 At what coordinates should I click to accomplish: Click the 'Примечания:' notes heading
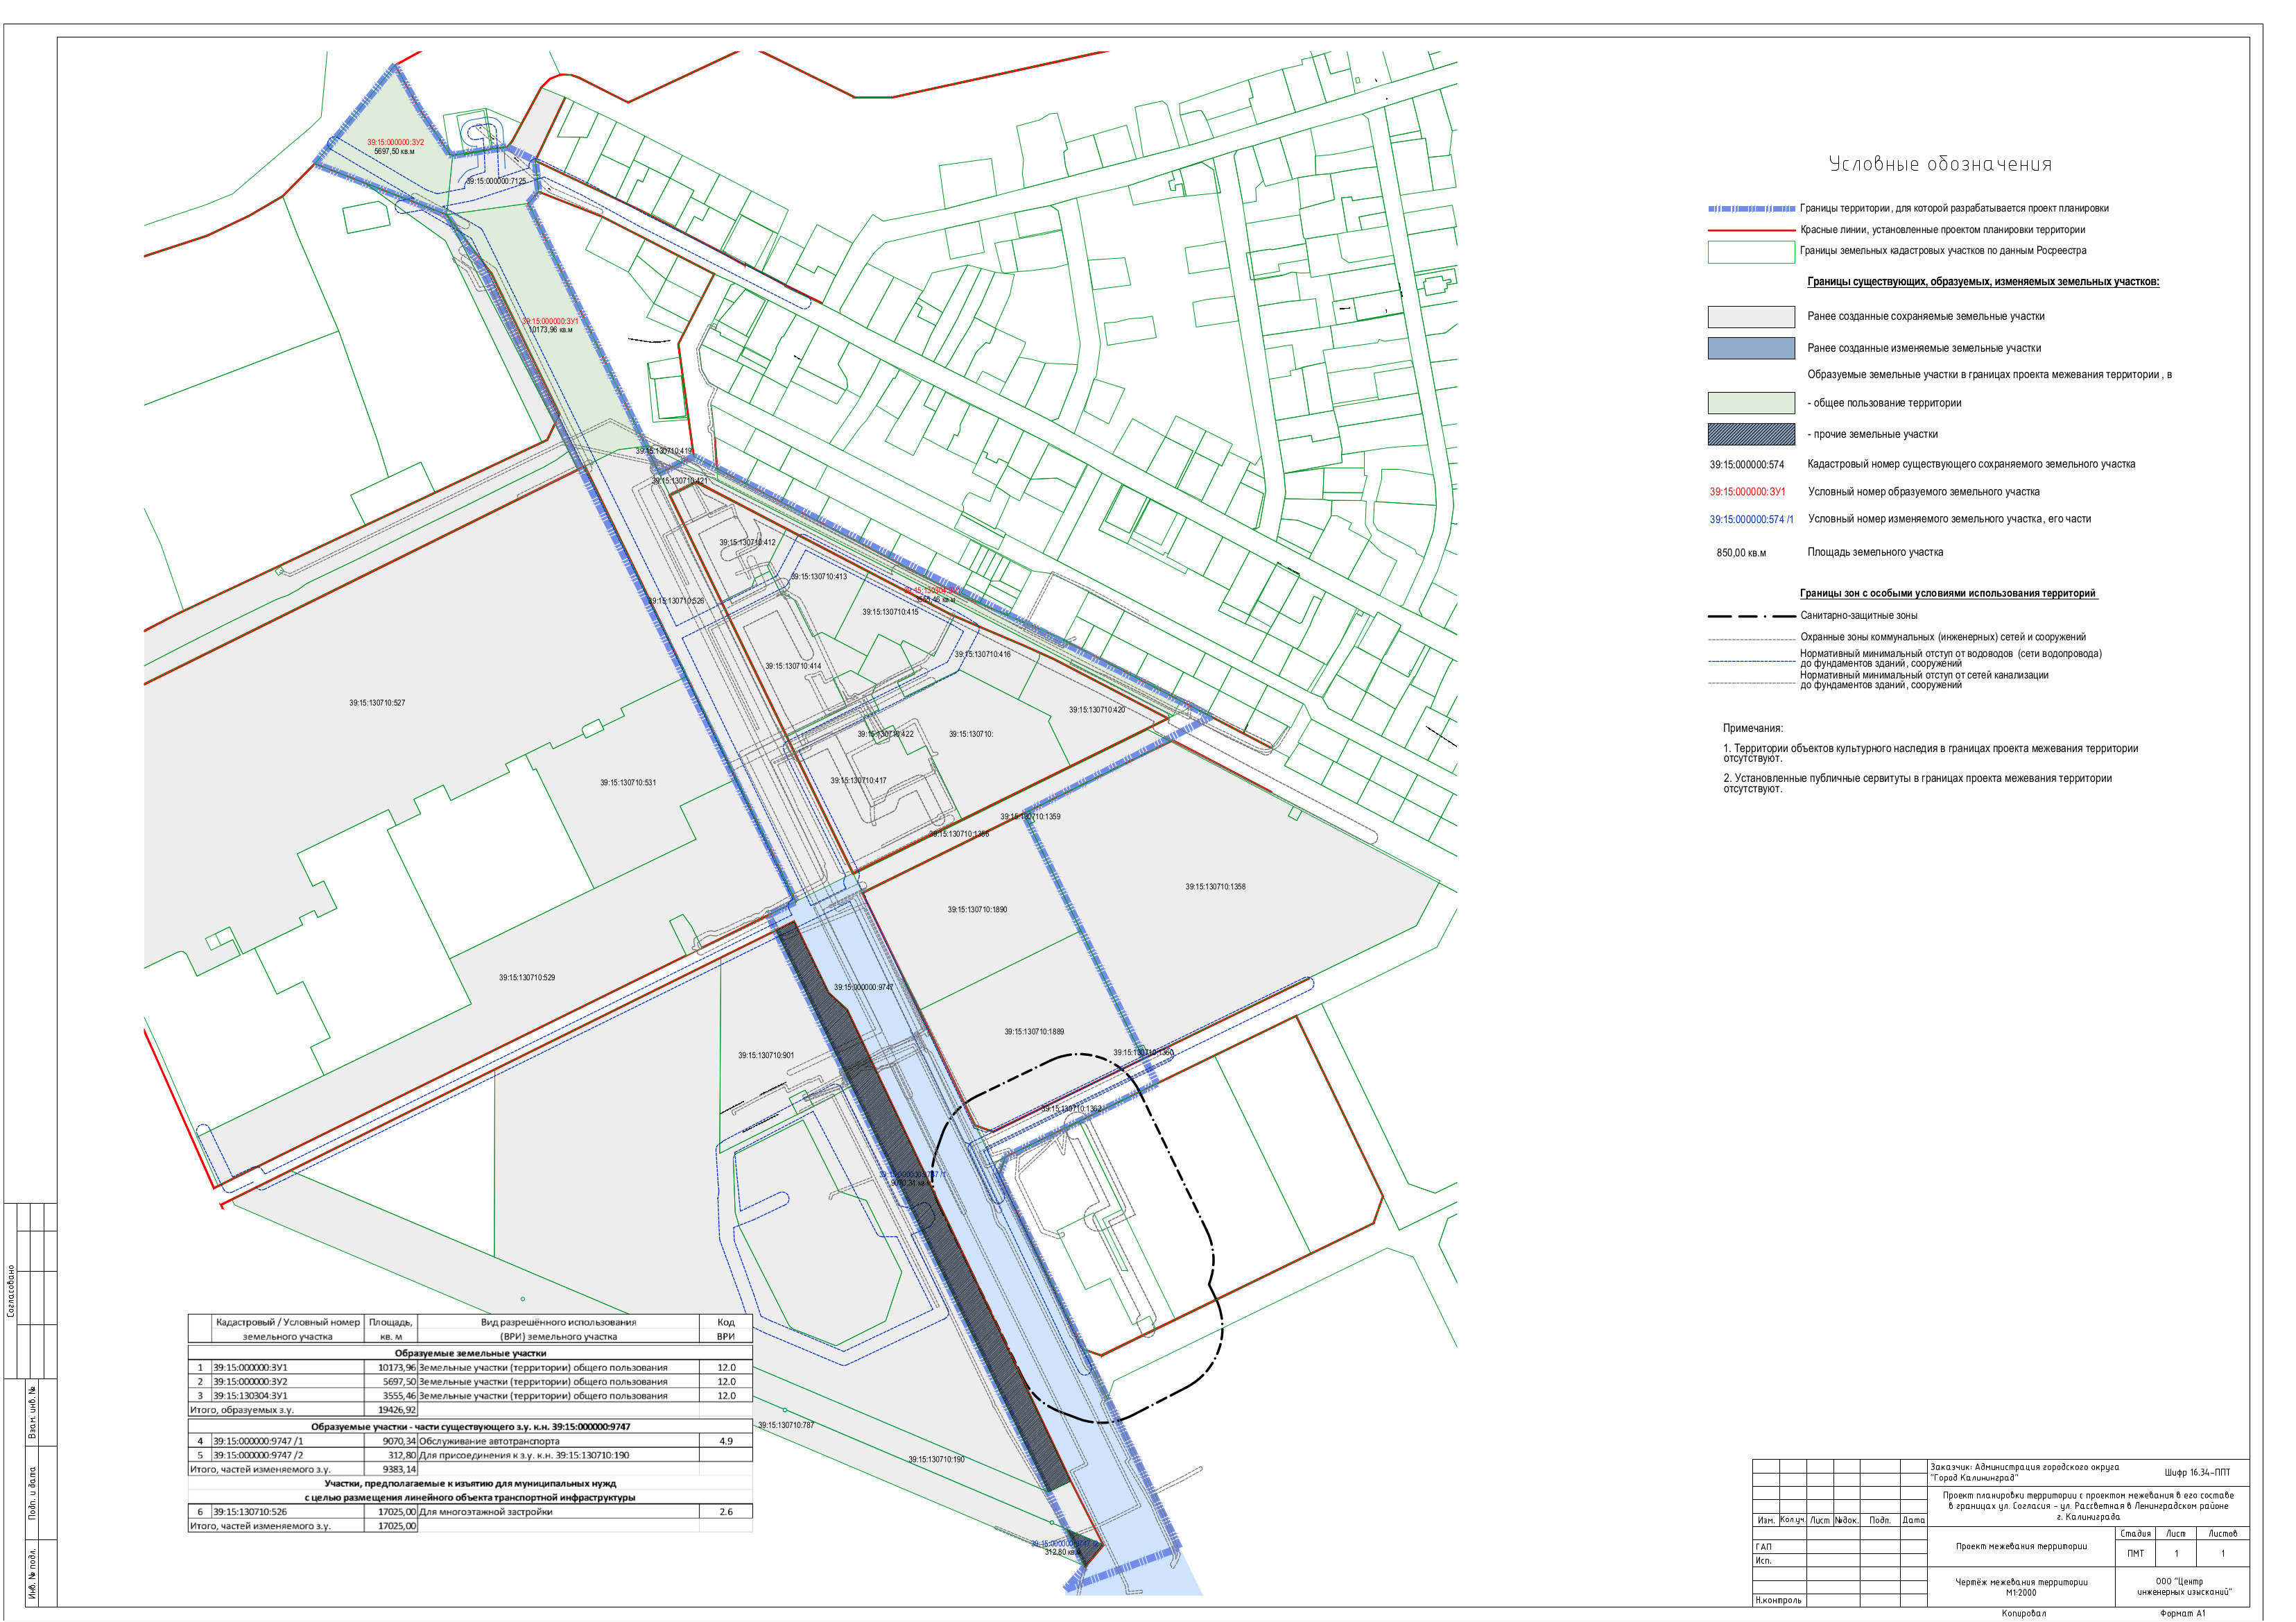[x=1752, y=728]
